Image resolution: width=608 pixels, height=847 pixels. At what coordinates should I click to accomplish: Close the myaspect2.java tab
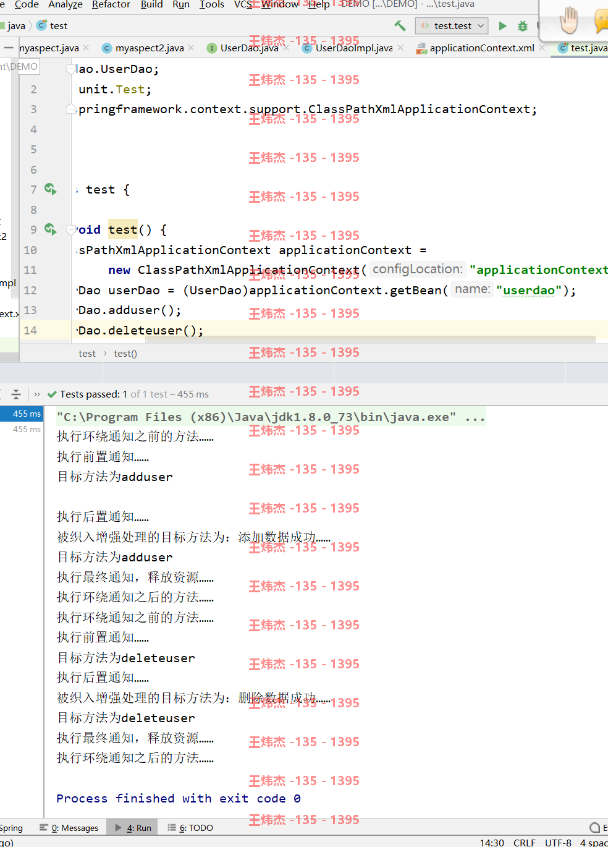point(192,48)
